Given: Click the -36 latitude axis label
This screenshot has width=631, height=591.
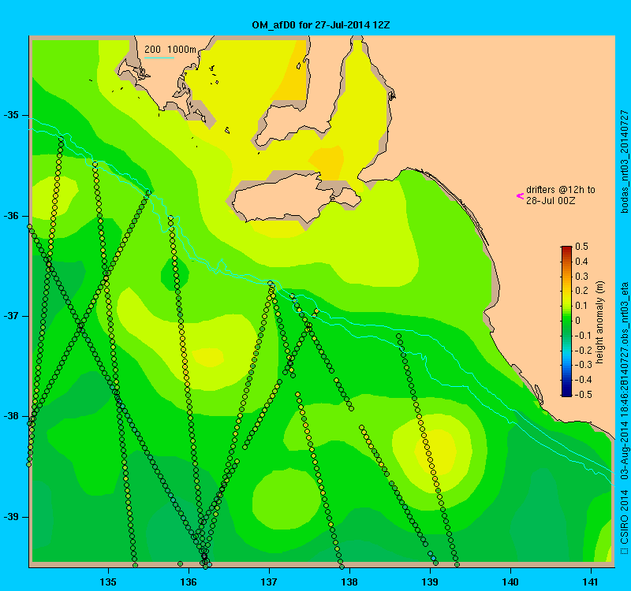Looking at the screenshot, I should pos(11,216).
